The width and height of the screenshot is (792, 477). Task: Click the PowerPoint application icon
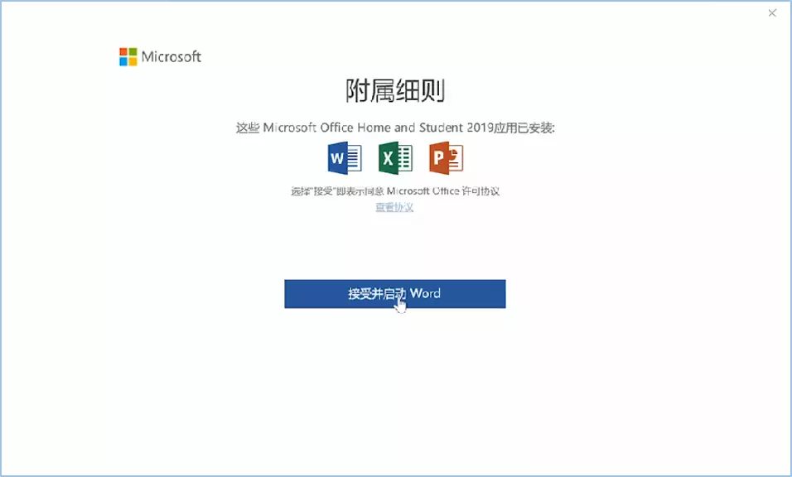446,158
